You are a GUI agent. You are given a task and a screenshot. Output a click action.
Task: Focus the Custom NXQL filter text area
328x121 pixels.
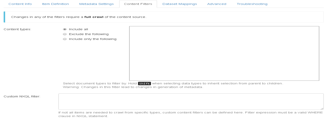coord(191,101)
